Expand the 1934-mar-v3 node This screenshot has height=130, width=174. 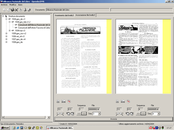click(x=10, y=31)
